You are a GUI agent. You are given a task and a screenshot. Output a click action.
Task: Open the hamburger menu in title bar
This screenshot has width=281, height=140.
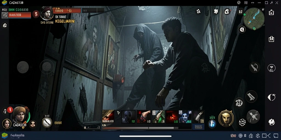point(246,3)
